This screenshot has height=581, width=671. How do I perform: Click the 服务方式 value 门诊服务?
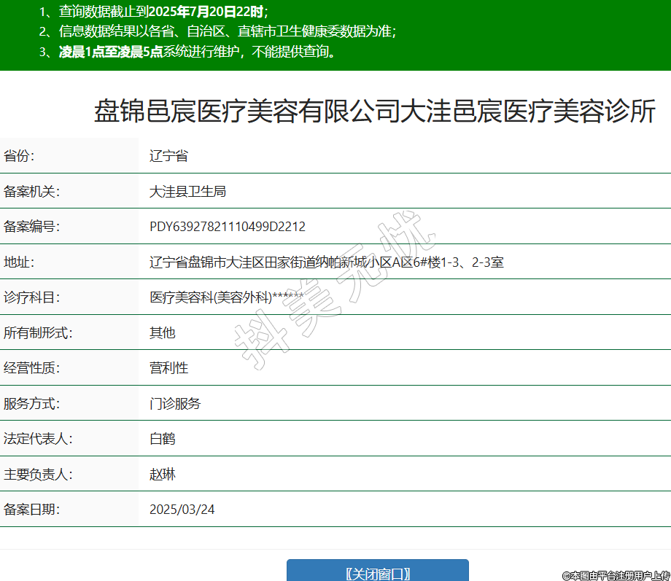pos(175,403)
